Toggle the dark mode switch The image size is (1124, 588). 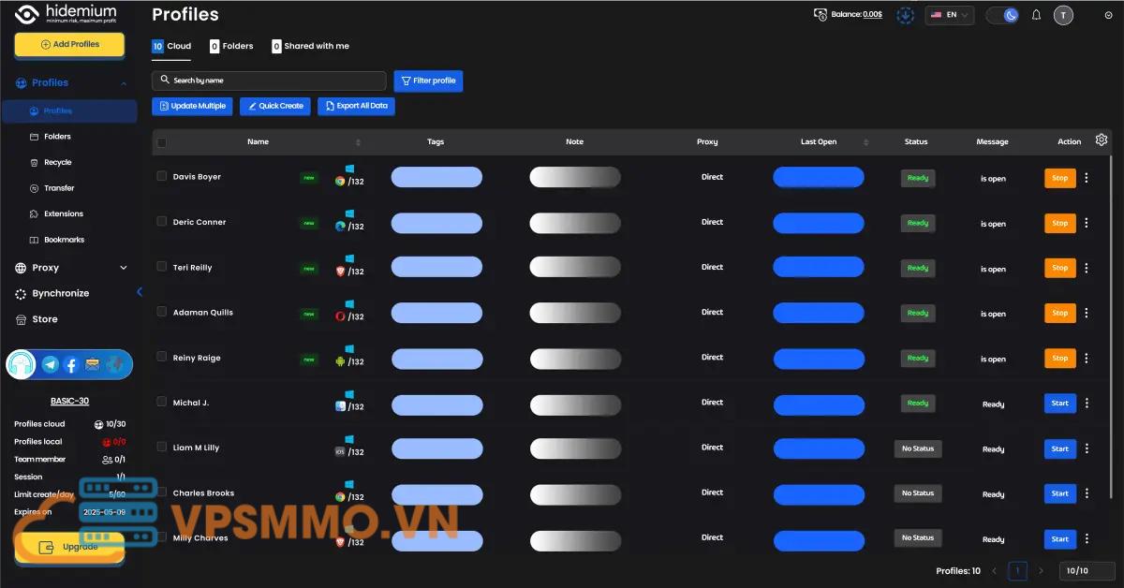point(1002,15)
